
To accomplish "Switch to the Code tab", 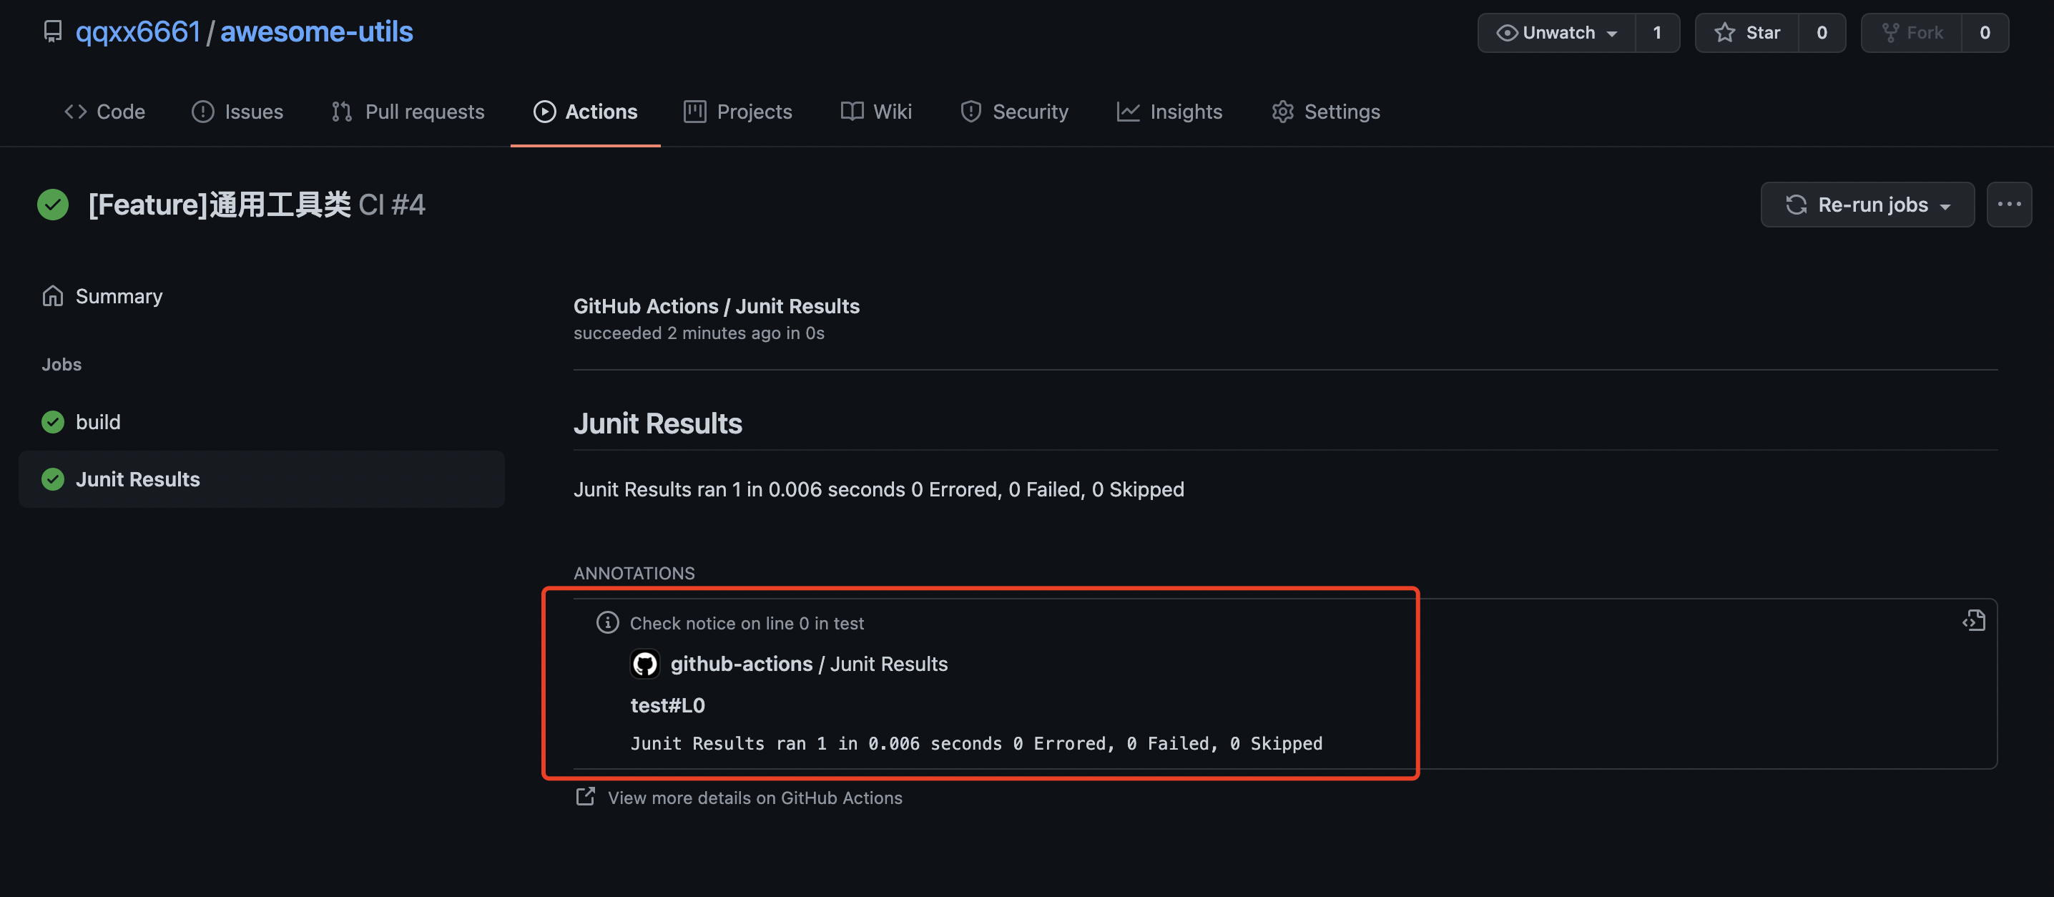I will 104,112.
